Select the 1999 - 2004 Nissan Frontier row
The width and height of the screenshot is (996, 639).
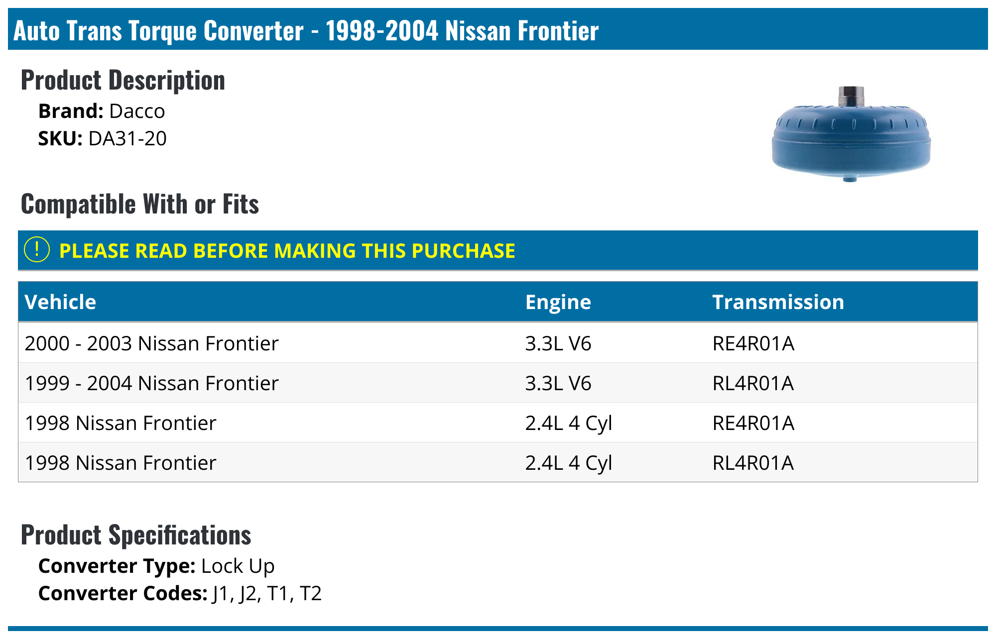(x=151, y=383)
